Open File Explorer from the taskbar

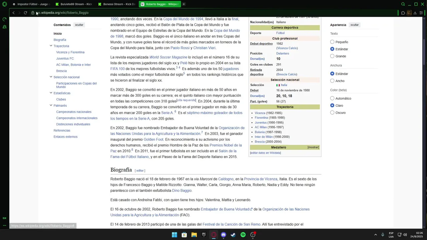(194, 235)
